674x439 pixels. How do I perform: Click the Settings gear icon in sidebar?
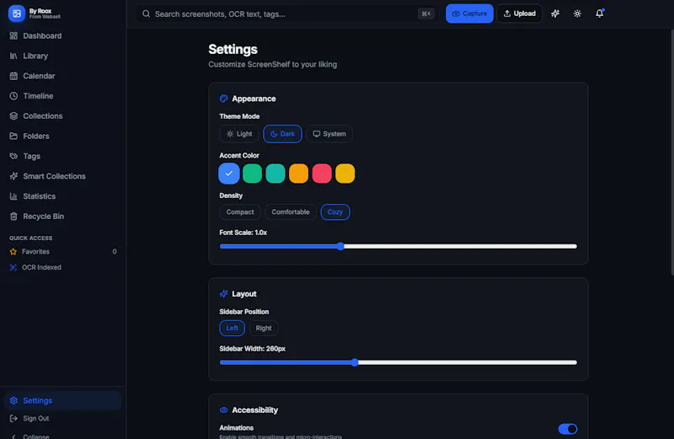13,401
